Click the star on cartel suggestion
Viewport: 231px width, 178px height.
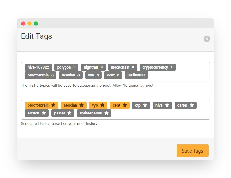coord(192,105)
